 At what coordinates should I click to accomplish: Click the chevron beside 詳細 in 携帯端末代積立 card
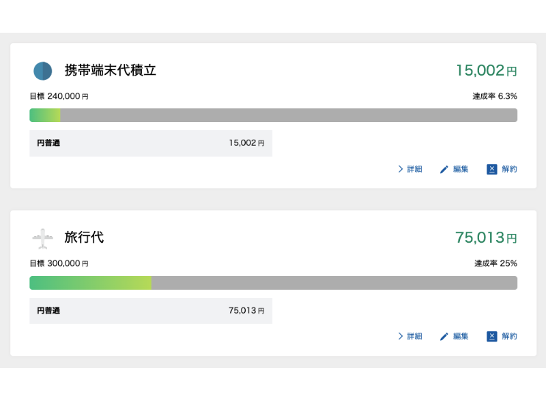401,169
